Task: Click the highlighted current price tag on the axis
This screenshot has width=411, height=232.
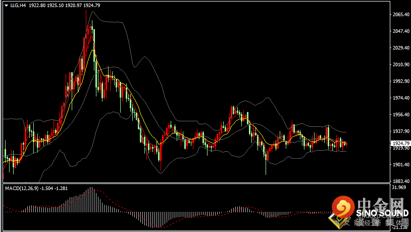Action: click(400, 144)
